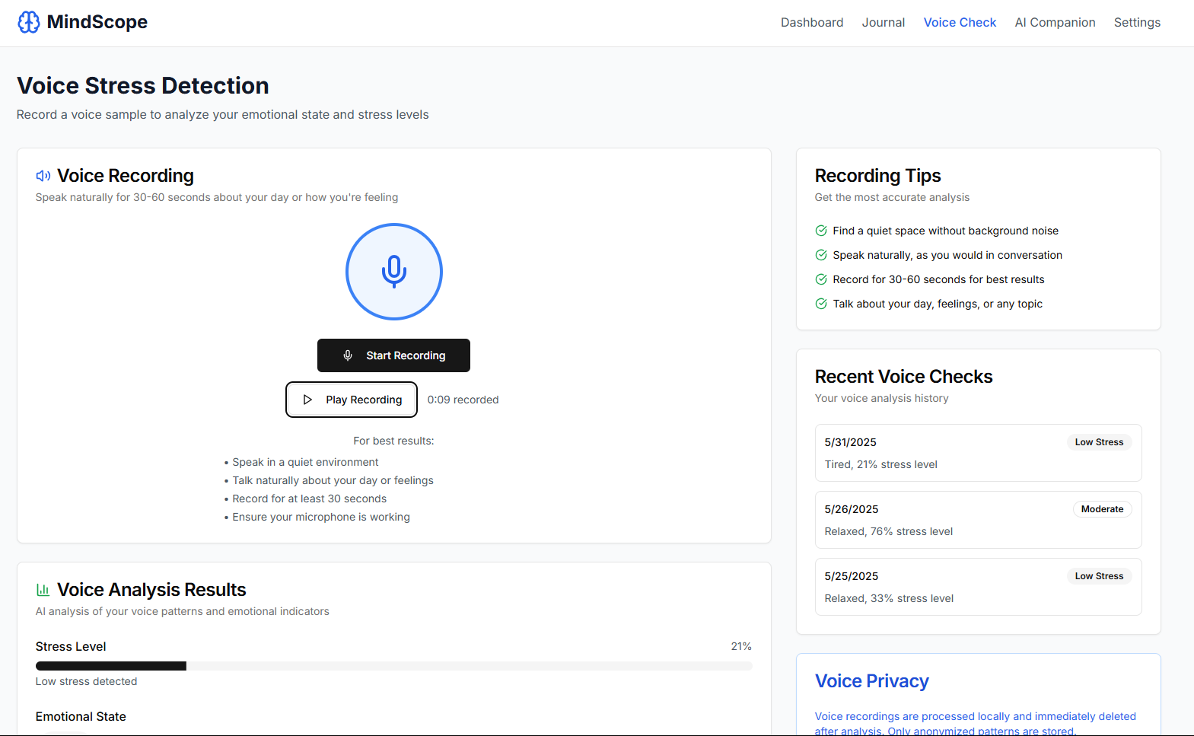The height and width of the screenshot is (736, 1194).
Task: Click the bar chart icon beside Voice Analysis Results
Action: coord(43,590)
